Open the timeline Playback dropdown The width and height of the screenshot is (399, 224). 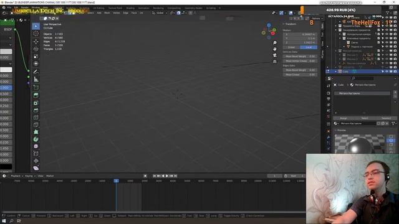coord(17,175)
